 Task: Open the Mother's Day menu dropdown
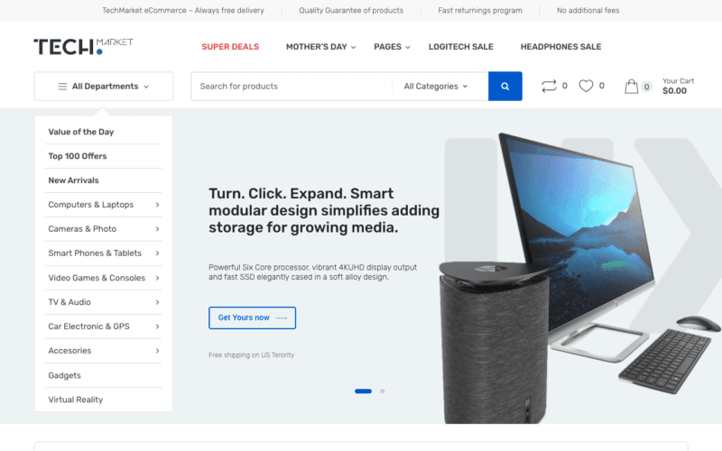click(320, 47)
